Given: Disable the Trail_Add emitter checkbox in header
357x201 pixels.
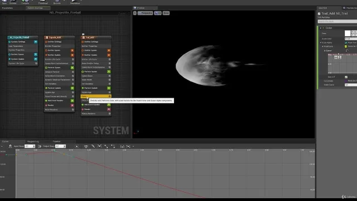Looking at the screenshot, I should pyautogui.click(x=83, y=37).
